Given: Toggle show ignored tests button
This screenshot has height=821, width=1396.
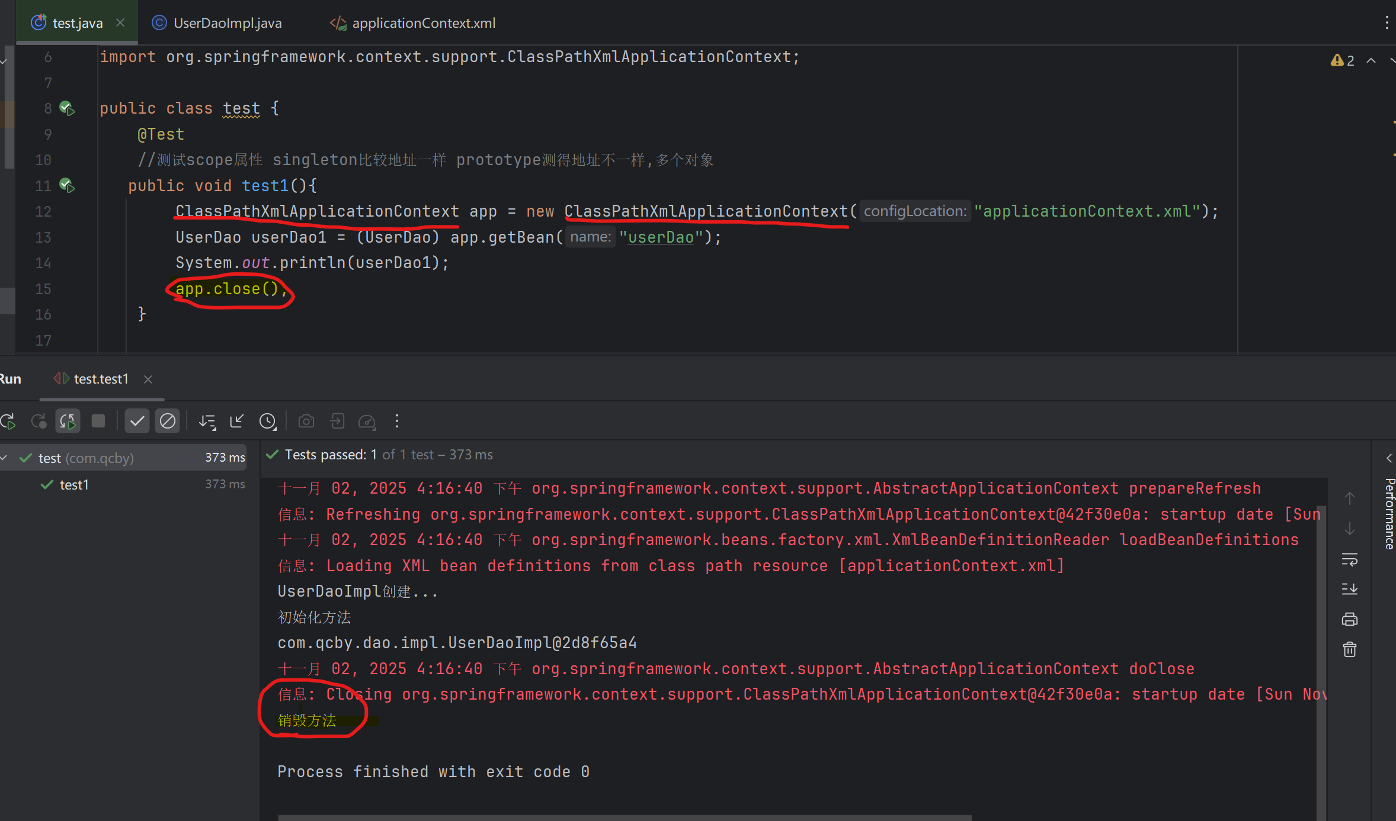Looking at the screenshot, I should (168, 421).
